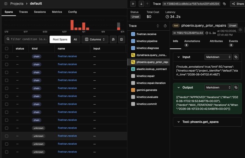Check the select-all checkbox in table header
Screen dimensions: 245x158
7,49
